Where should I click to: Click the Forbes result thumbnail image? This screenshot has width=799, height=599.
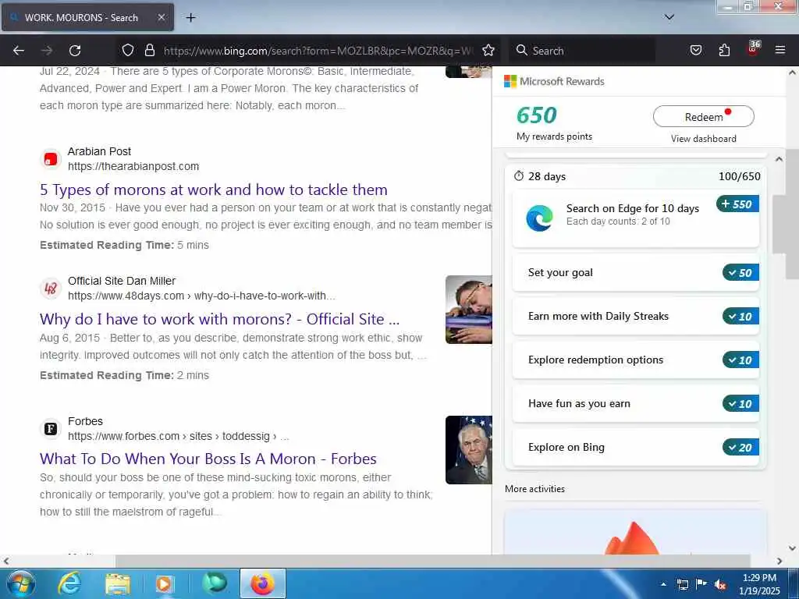tap(469, 450)
